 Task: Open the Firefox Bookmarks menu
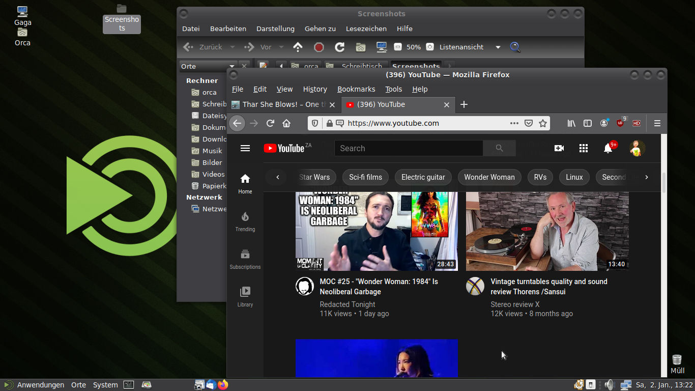pos(356,89)
